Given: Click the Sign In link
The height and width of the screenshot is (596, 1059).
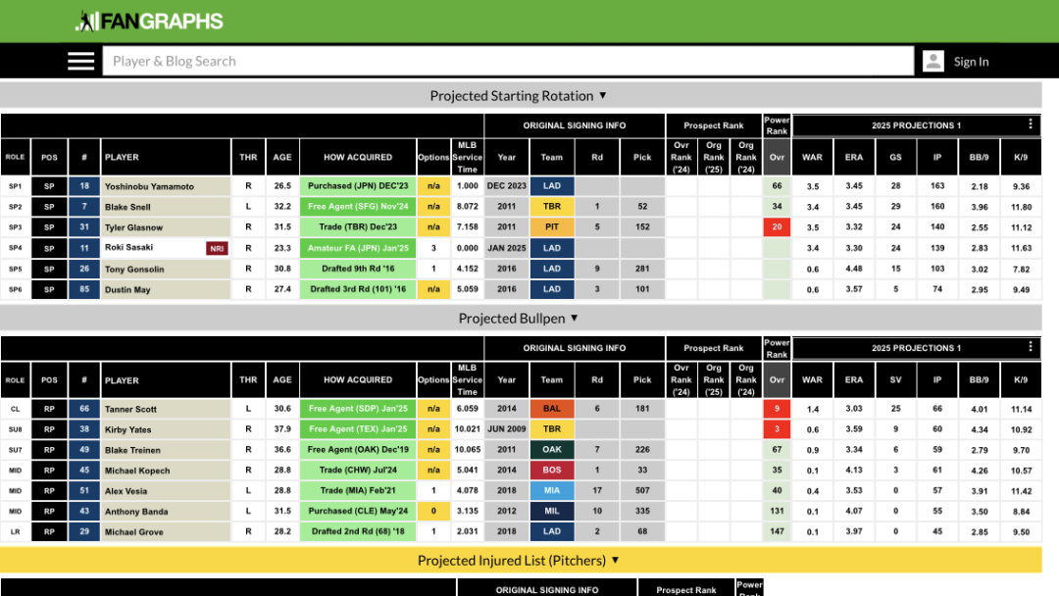Looking at the screenshot, I should coord(971,62).
